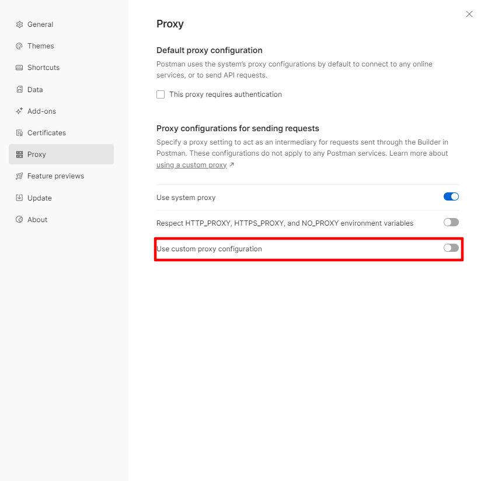Click the Themes palette icon

19,46
